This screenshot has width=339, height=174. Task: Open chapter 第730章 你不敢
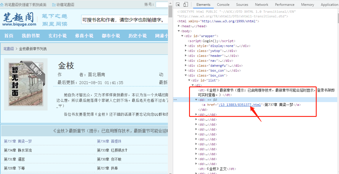[x=109, y=159]
